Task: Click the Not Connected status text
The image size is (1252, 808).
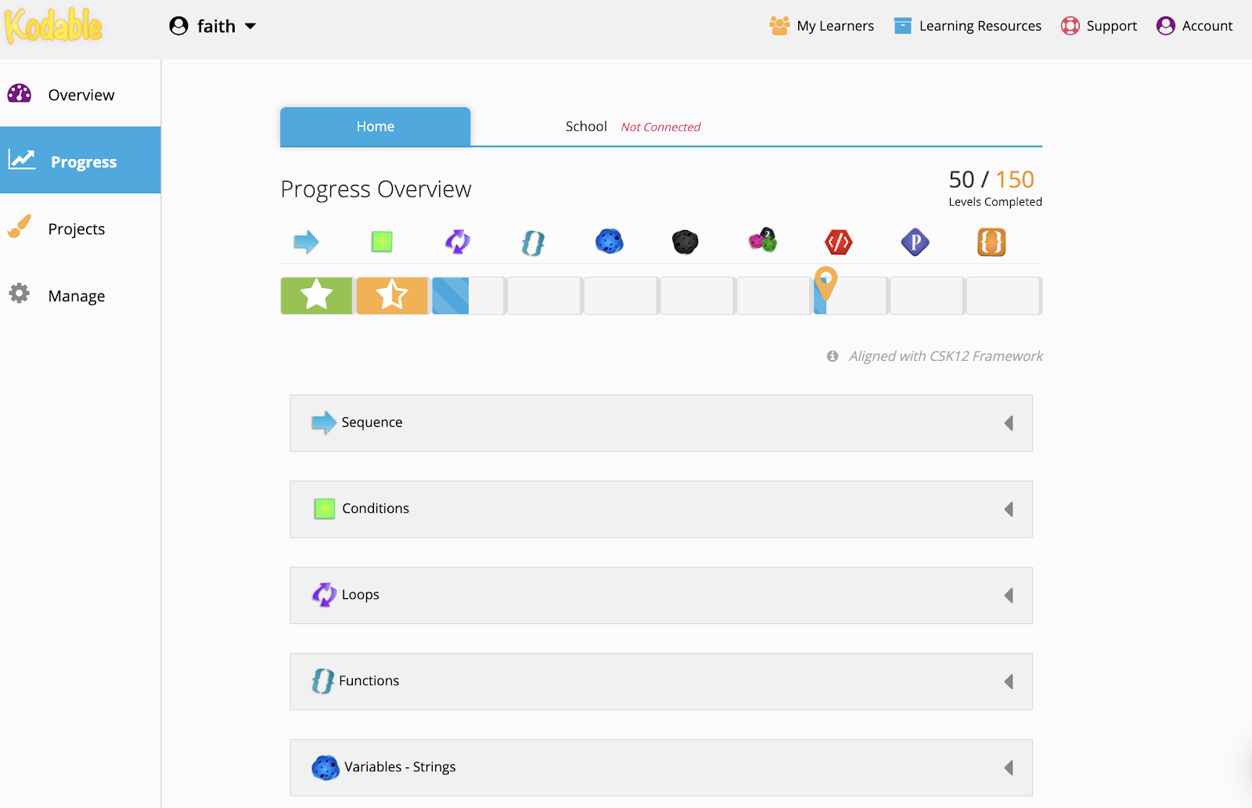Action: point(660,127)
